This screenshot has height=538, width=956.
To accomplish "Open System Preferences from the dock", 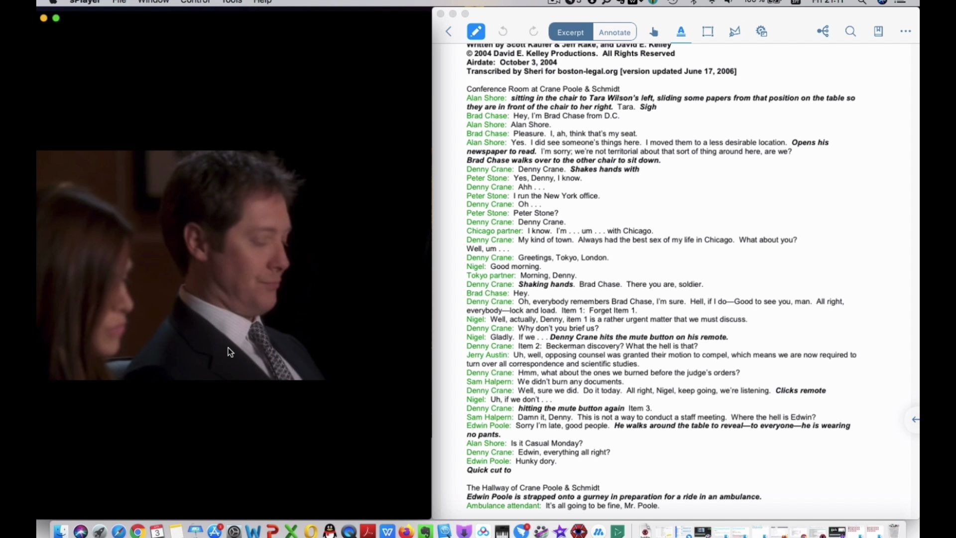I will (234, 532).
